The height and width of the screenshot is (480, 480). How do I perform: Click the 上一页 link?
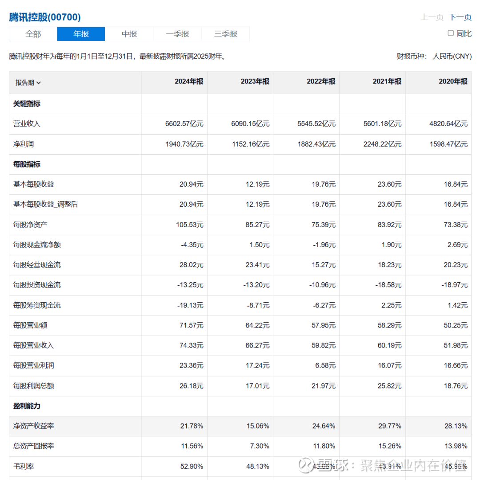(x=432, y=17)
